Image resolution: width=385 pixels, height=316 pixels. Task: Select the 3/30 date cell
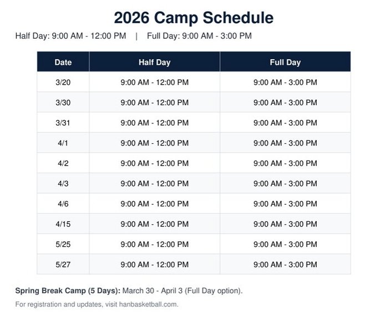tap(63, 102)
